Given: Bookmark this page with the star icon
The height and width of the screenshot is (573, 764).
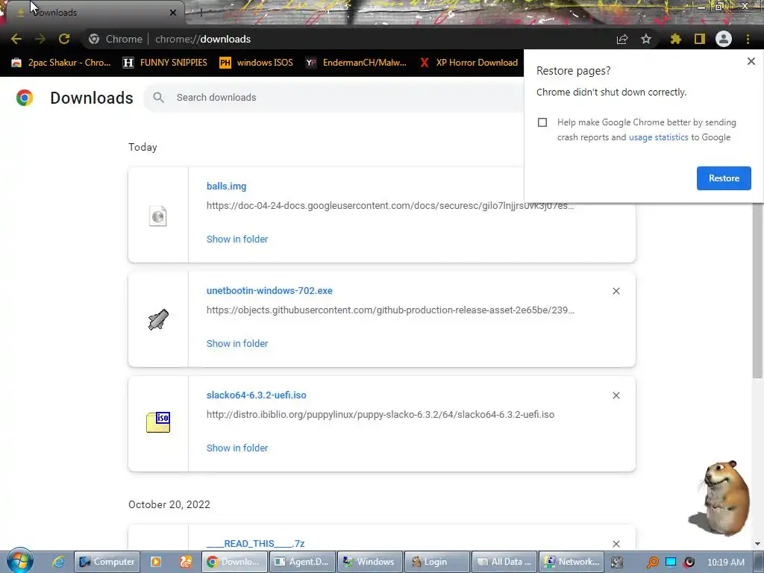Looking at the screenshot, I should [646, 39].
